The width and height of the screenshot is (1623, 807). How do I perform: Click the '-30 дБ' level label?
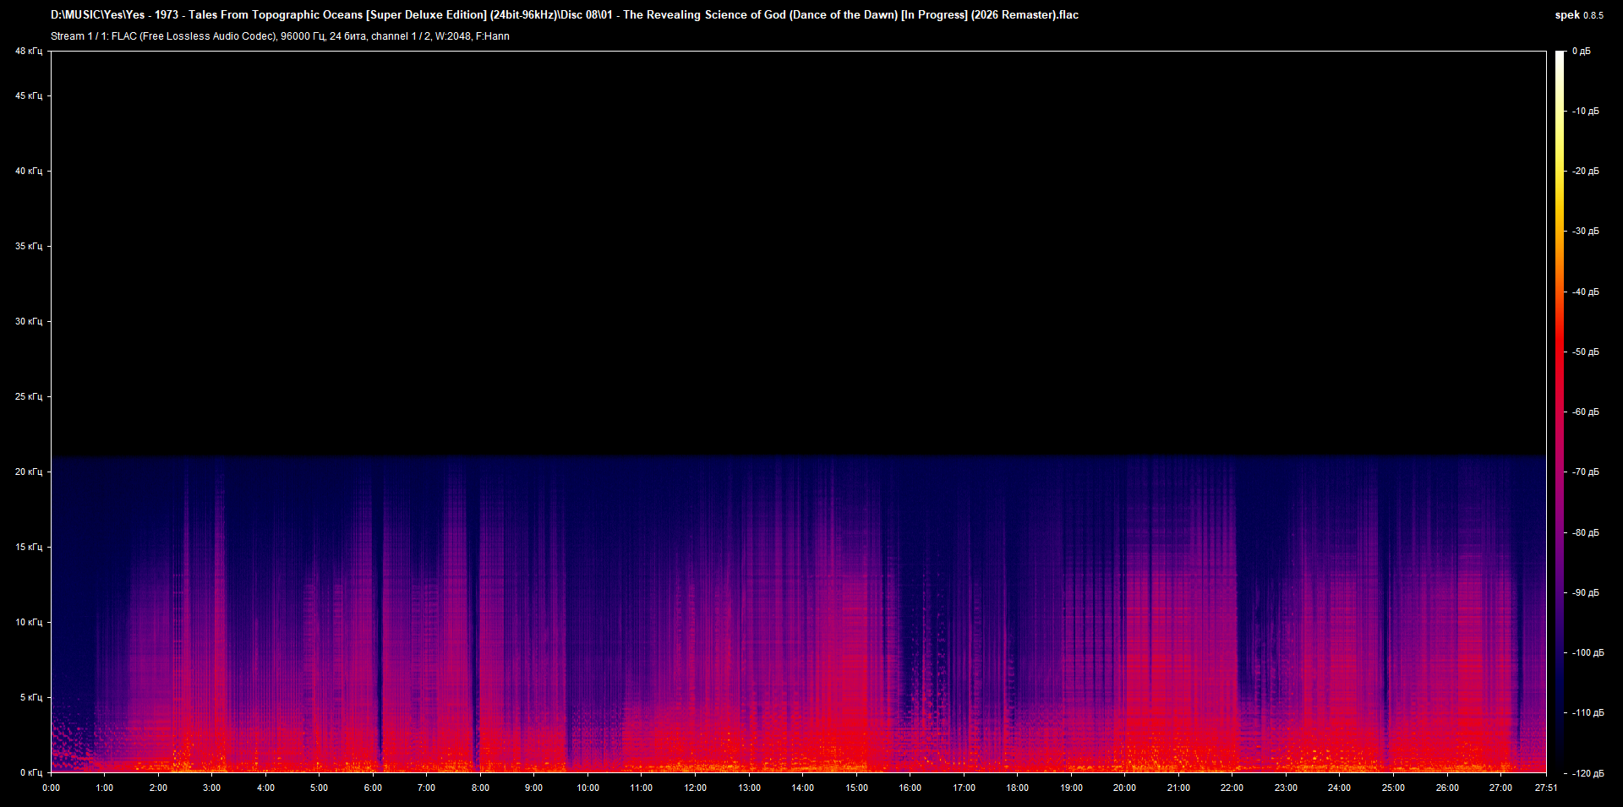(1586, 231)
